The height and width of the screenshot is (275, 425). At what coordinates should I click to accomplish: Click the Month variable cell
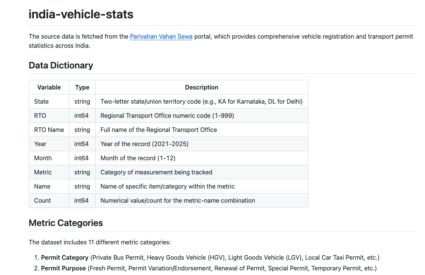coord(43,158)
